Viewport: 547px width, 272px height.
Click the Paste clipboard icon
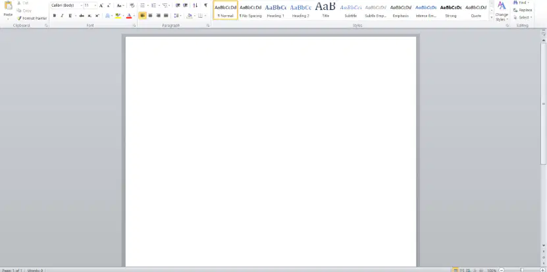8,5
